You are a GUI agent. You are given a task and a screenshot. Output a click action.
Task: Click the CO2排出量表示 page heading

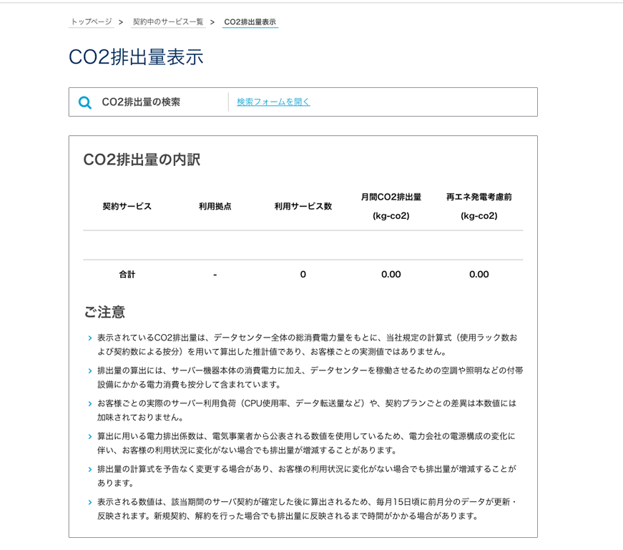coord(136,57)
